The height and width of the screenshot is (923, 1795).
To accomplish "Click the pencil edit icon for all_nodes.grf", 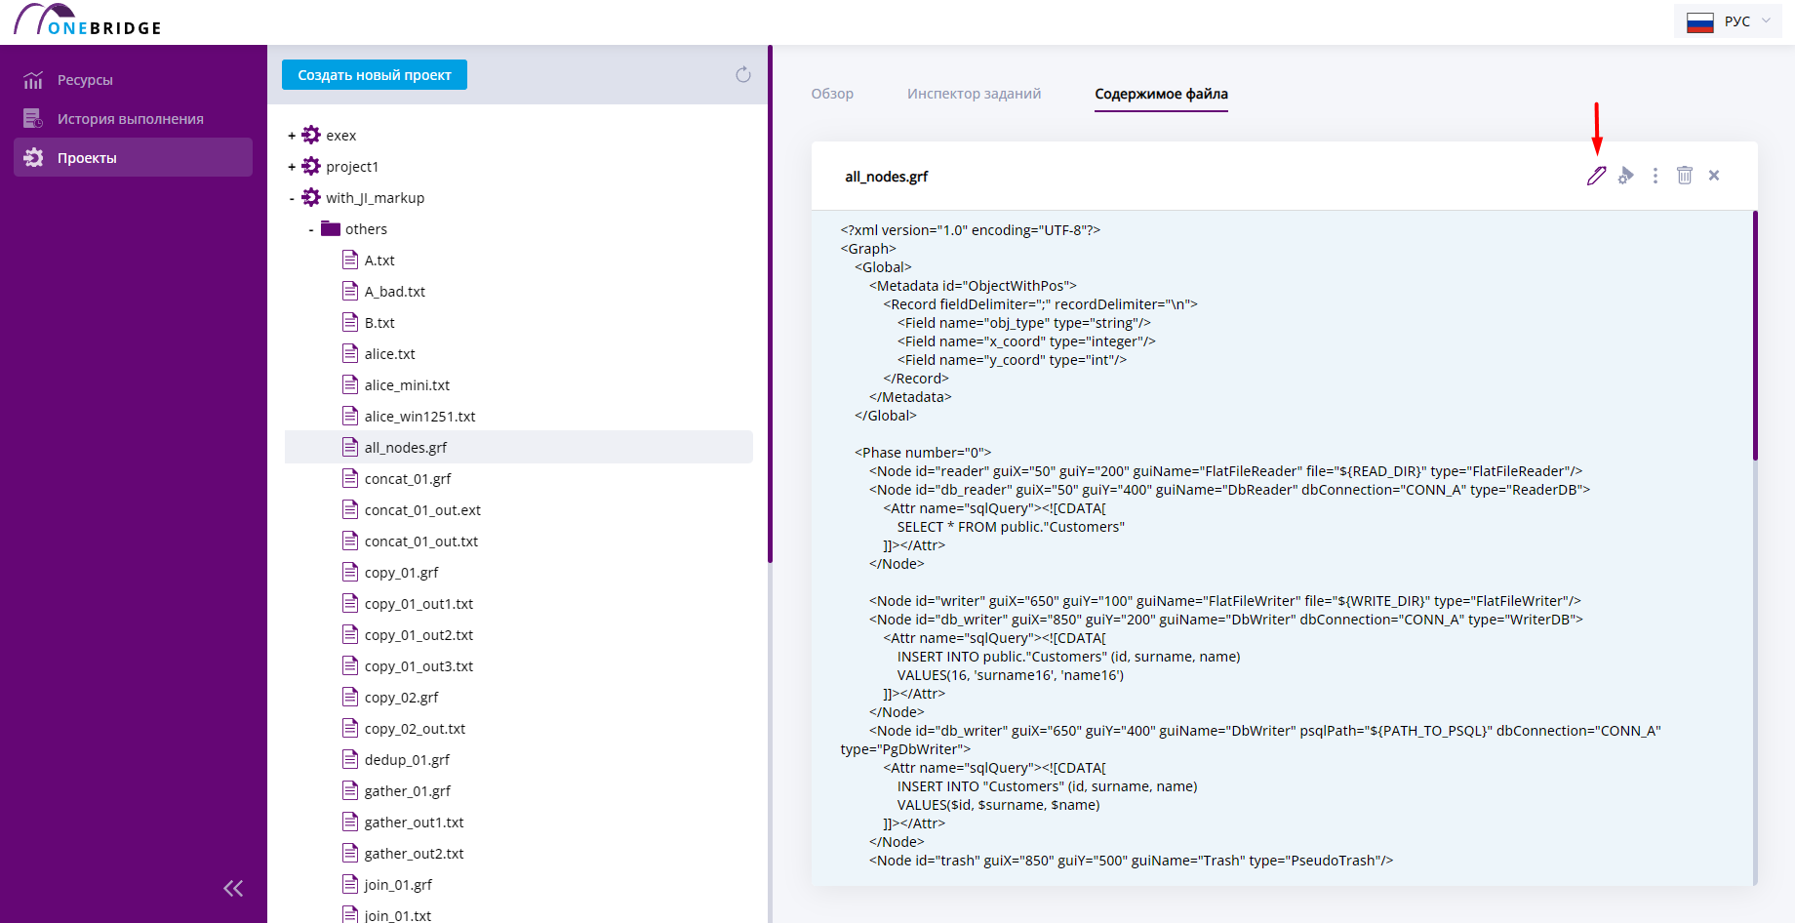I will (x=1596, y=176).
